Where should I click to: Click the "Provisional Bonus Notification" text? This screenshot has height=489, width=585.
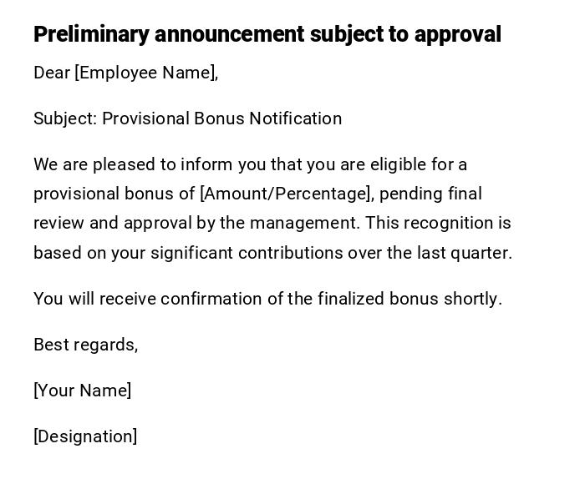click(x=222, y=118)
